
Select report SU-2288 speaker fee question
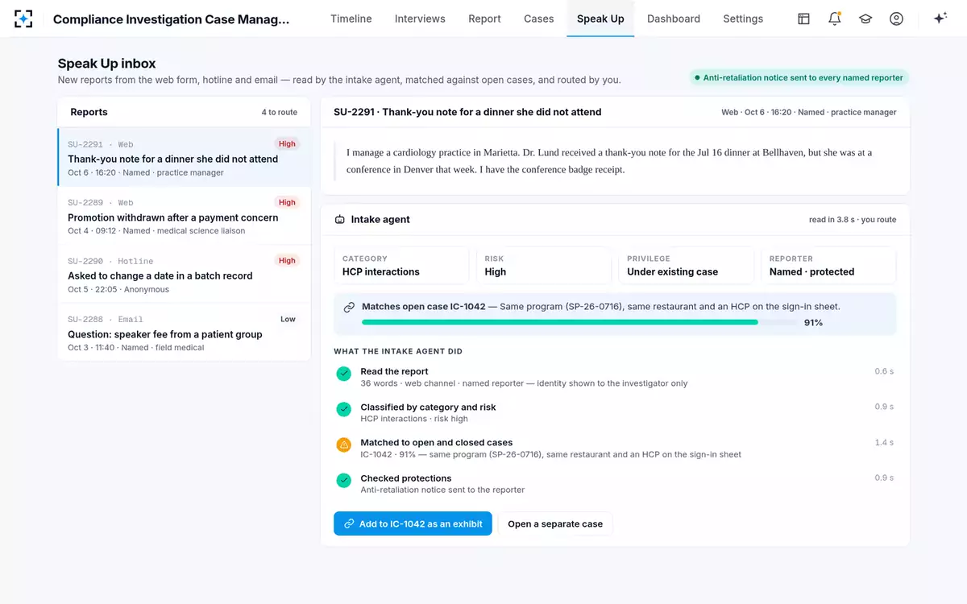(185, 333)
